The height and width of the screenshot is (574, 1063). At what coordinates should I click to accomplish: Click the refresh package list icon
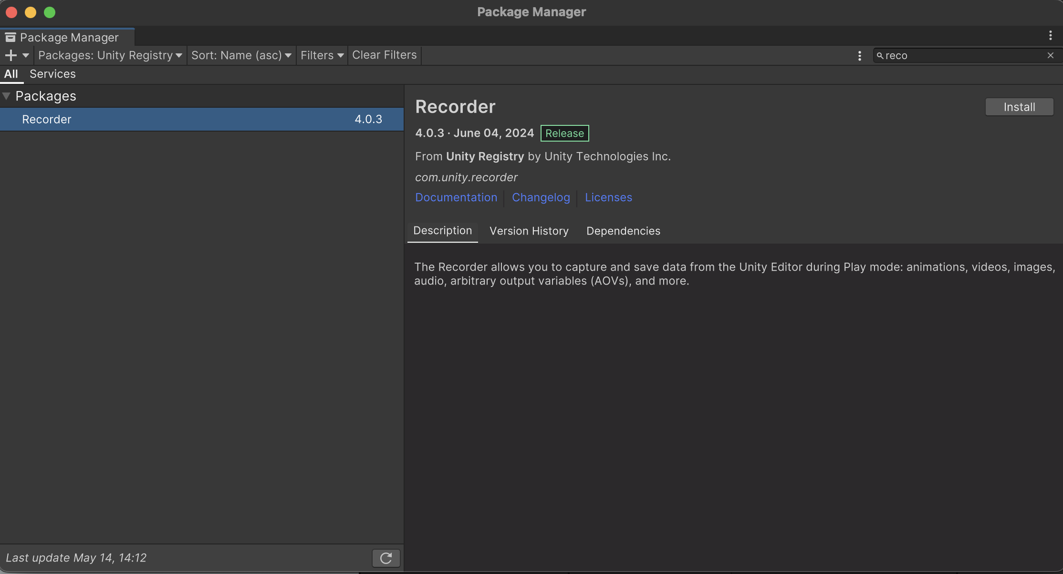point(386,558)
